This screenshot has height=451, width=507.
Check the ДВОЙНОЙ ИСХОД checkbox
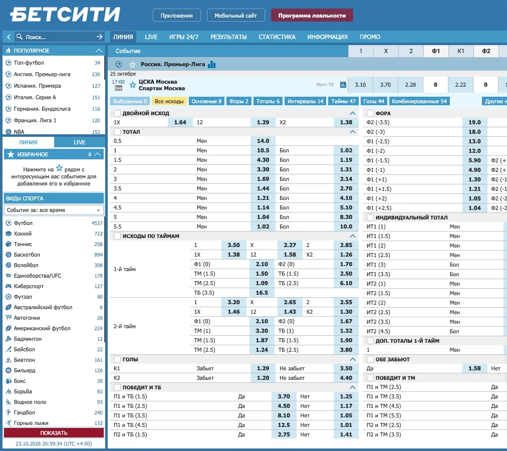[117, 113]
